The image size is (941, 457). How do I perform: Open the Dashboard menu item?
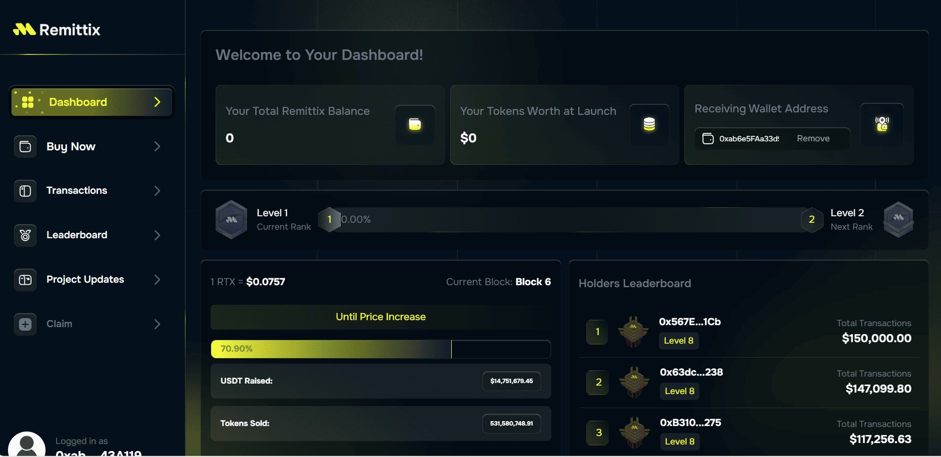[78, 102]
